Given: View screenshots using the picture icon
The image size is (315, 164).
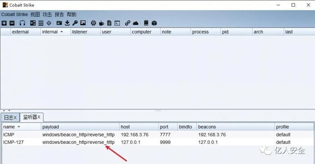Looking at the screenshot, I should pyautogui.click(x=83, y=23).
